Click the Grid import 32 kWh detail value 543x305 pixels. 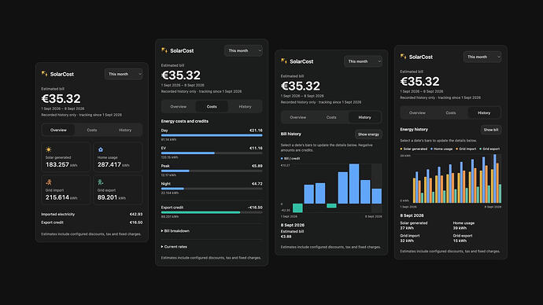tap(407, 241)
